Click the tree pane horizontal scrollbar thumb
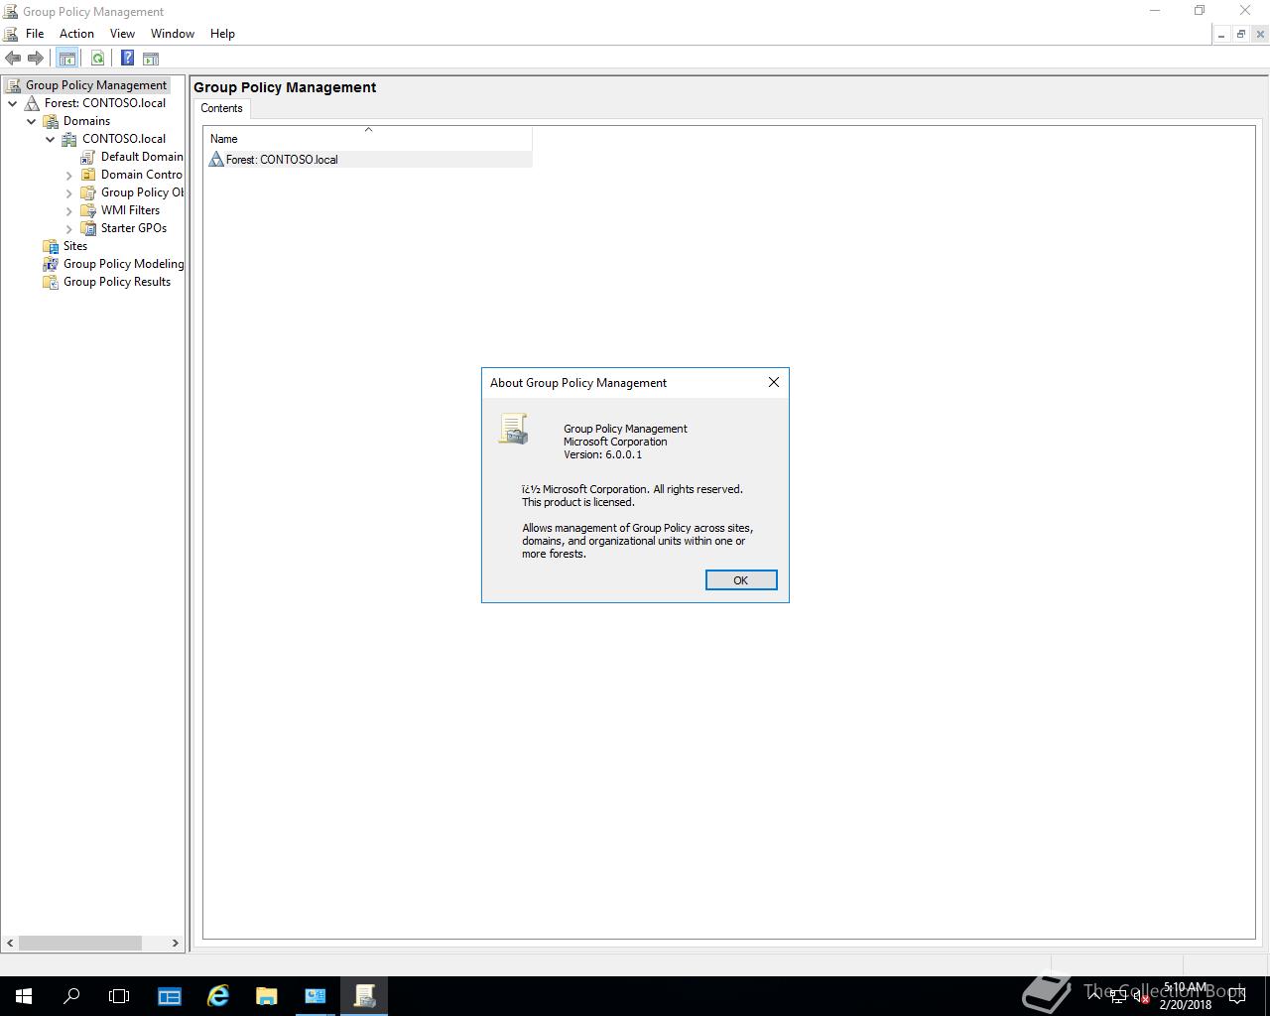This screenshot has height=1016, width=1270. (80, 943)
